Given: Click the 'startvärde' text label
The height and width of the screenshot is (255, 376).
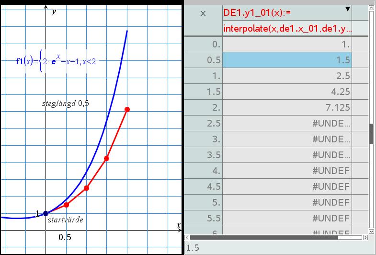Looking at the screenshot, I should click(65, 220).
